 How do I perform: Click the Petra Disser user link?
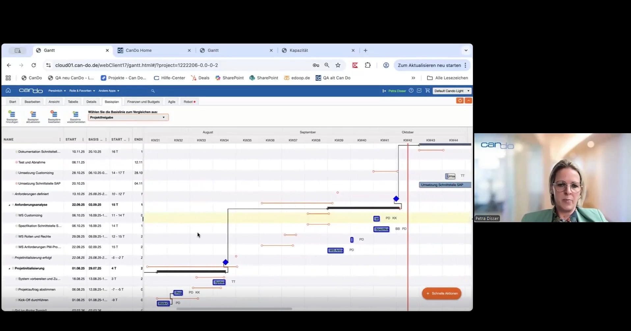pyautogui.click(x=397, y=91)
